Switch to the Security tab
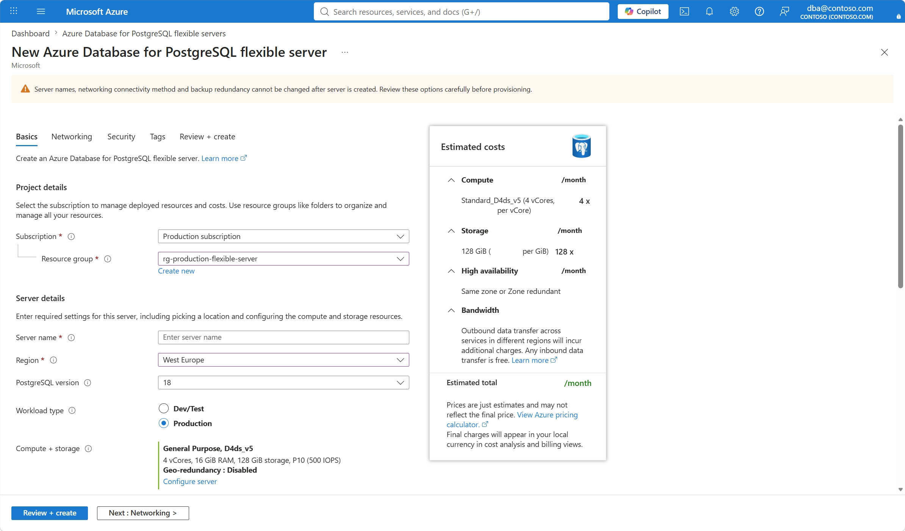 point(121,137)
